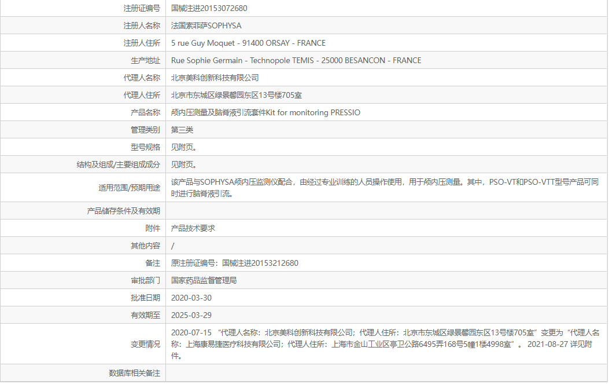Select 见附页 in the 结构及组成 row

[x=184, y=164]
